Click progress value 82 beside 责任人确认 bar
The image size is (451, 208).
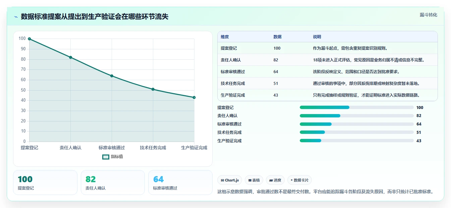click(x=419, y=116)
